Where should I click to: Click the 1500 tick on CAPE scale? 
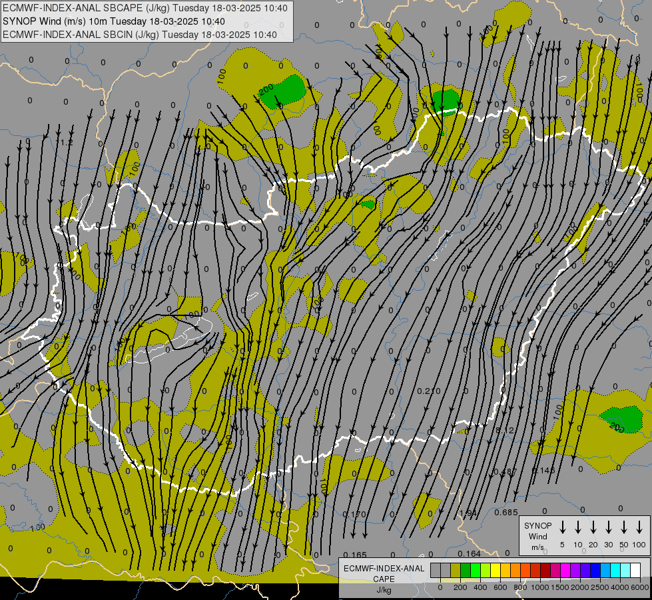pos(560,587)
